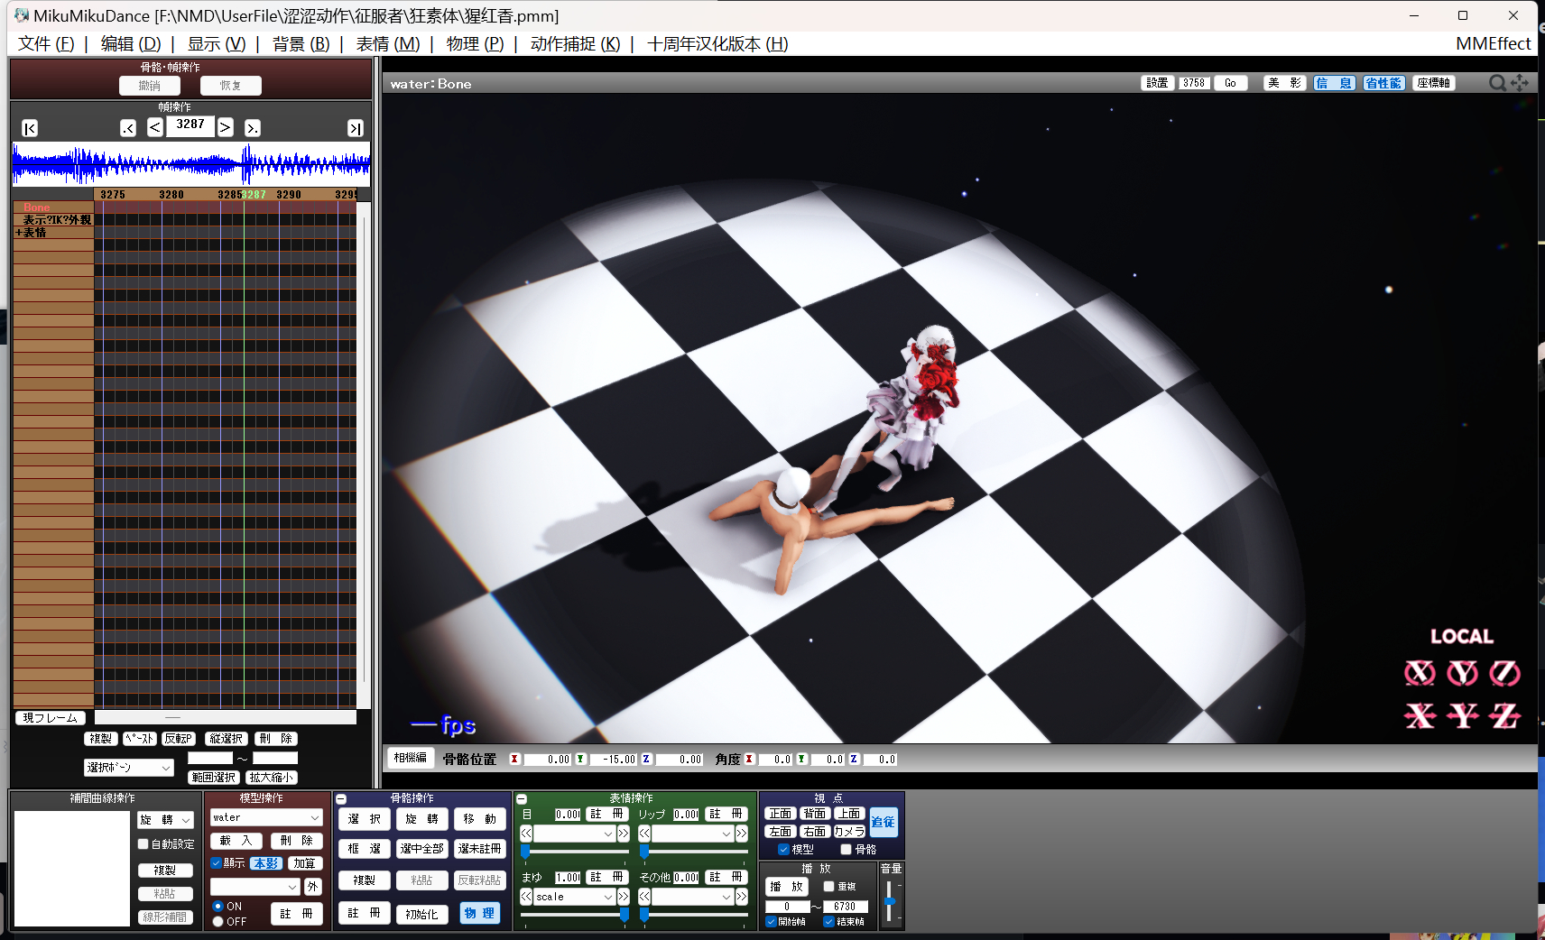Open the 旋轉 interpolation curve dropdown
The image size is (1545, 940).
pos(166,820)
